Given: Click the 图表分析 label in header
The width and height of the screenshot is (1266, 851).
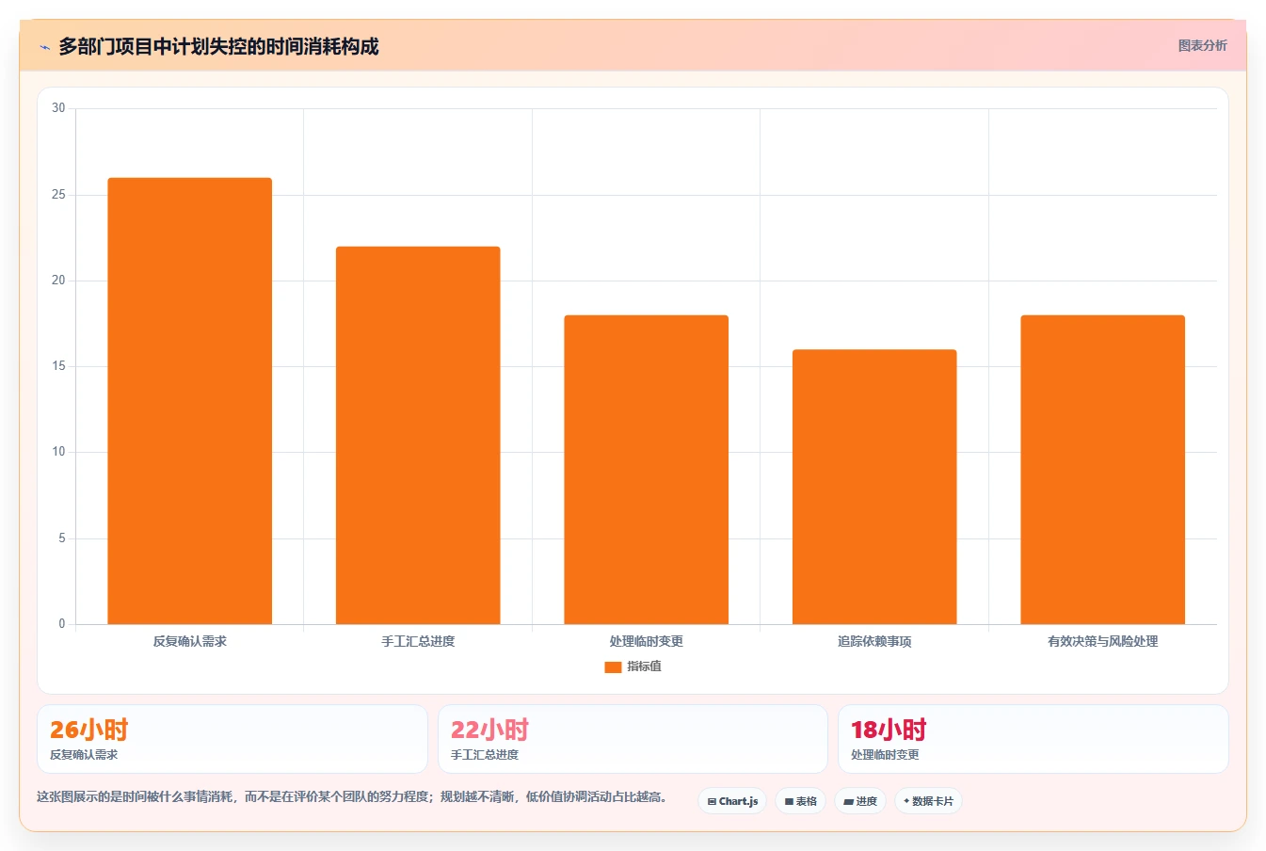Looking at the screenshot, I should pyautogui.click(x=1202, y=45).
